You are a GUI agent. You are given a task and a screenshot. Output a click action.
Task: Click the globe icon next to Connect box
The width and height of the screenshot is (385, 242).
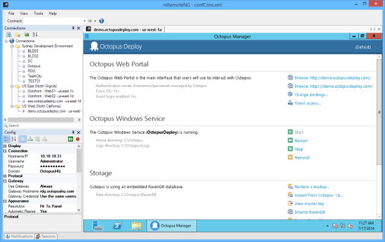click(x=101, y=21)
